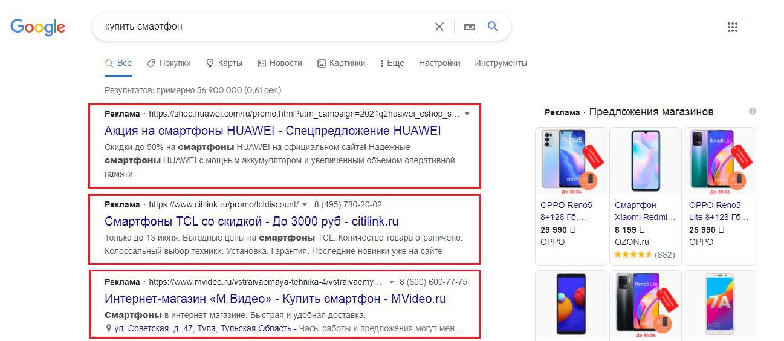Open the "Новости" tab
The width and height of the screenshot is (784, 341).
[279, 63]
